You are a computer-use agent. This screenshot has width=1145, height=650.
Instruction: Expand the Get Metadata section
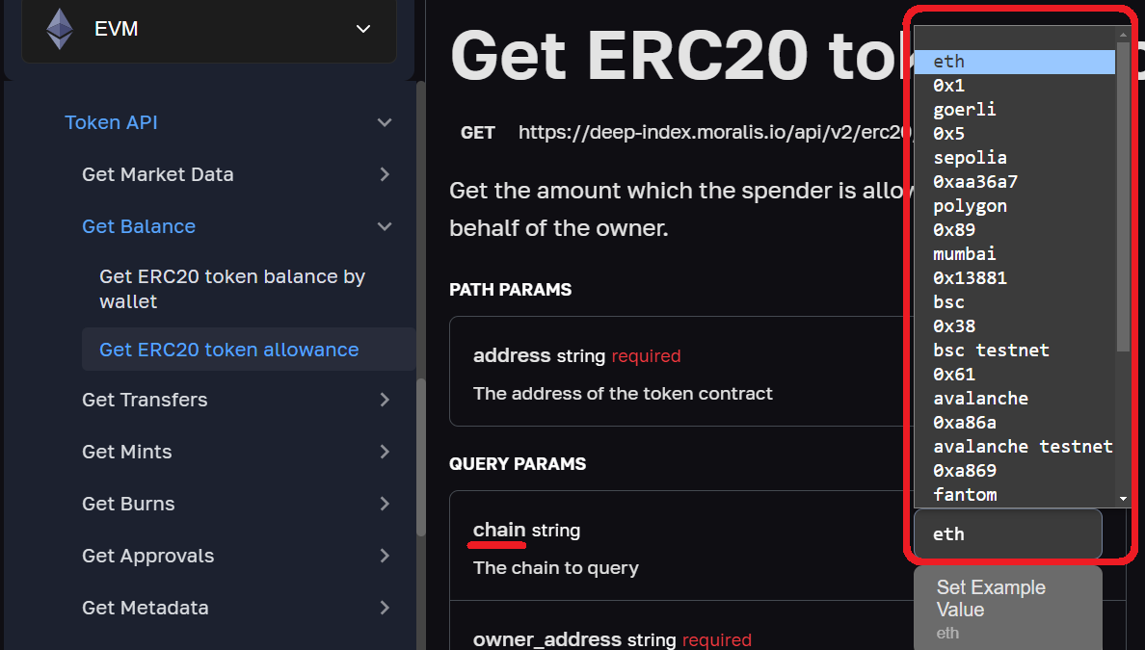pyautogui.click(x=385, y=608)
